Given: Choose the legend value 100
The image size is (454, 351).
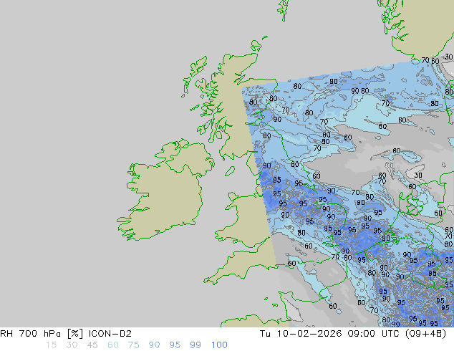Looking at the screenshot, I should [x=219, y=345].
